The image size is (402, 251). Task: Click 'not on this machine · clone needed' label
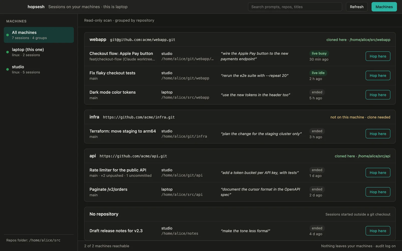coord(360,117)
